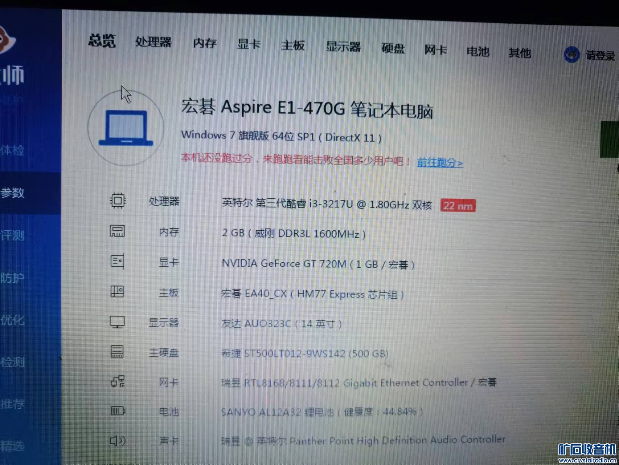Click the 宏碁 Aspire E1-470G title text
This screenshot has width=619, height=465.
tap(307, 109)
